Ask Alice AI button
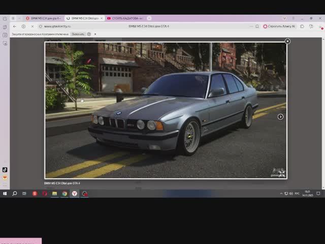 [279, 26]
